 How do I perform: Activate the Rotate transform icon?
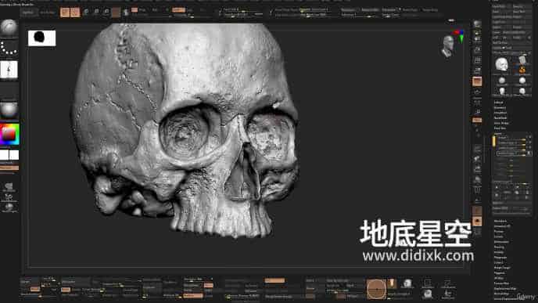(106, 12)
